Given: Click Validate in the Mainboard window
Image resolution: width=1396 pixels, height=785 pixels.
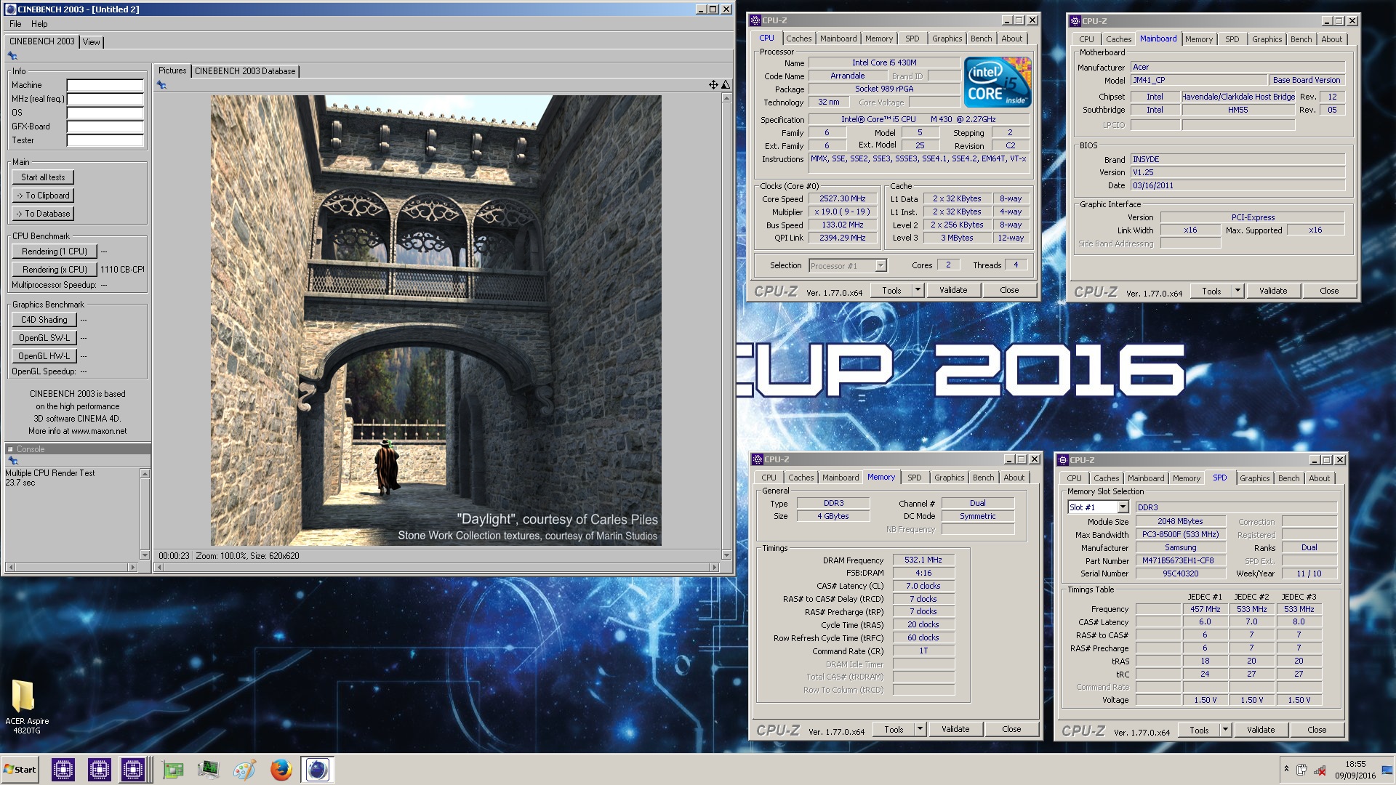Looking at the screenshot, I should coord(1272,291).
